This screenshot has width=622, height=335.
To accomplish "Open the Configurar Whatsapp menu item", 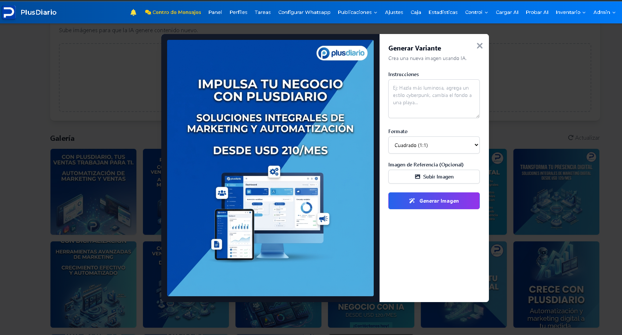I will (x=304, y=12).
